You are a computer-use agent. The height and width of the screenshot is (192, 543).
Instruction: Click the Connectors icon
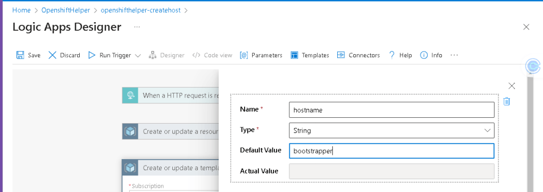[341, 55]
